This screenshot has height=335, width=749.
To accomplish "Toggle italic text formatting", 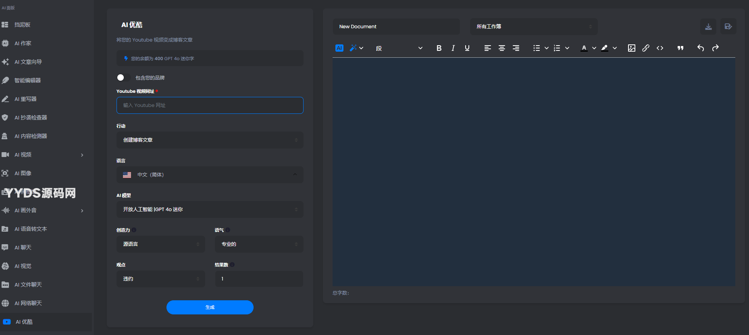I will click(453, 48).
